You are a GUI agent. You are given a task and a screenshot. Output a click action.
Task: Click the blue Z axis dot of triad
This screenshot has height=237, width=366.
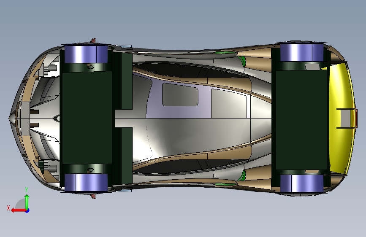point(27,210)
